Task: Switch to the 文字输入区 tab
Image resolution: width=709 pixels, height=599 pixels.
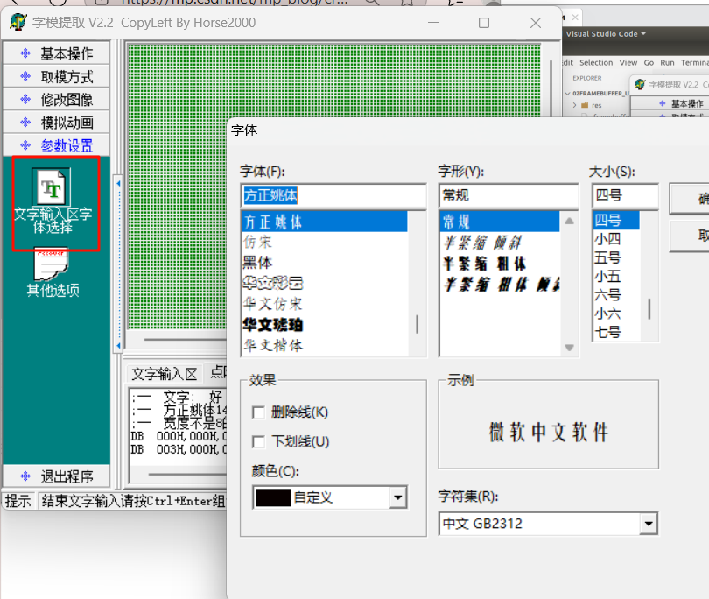Action: tap(165, 373)
